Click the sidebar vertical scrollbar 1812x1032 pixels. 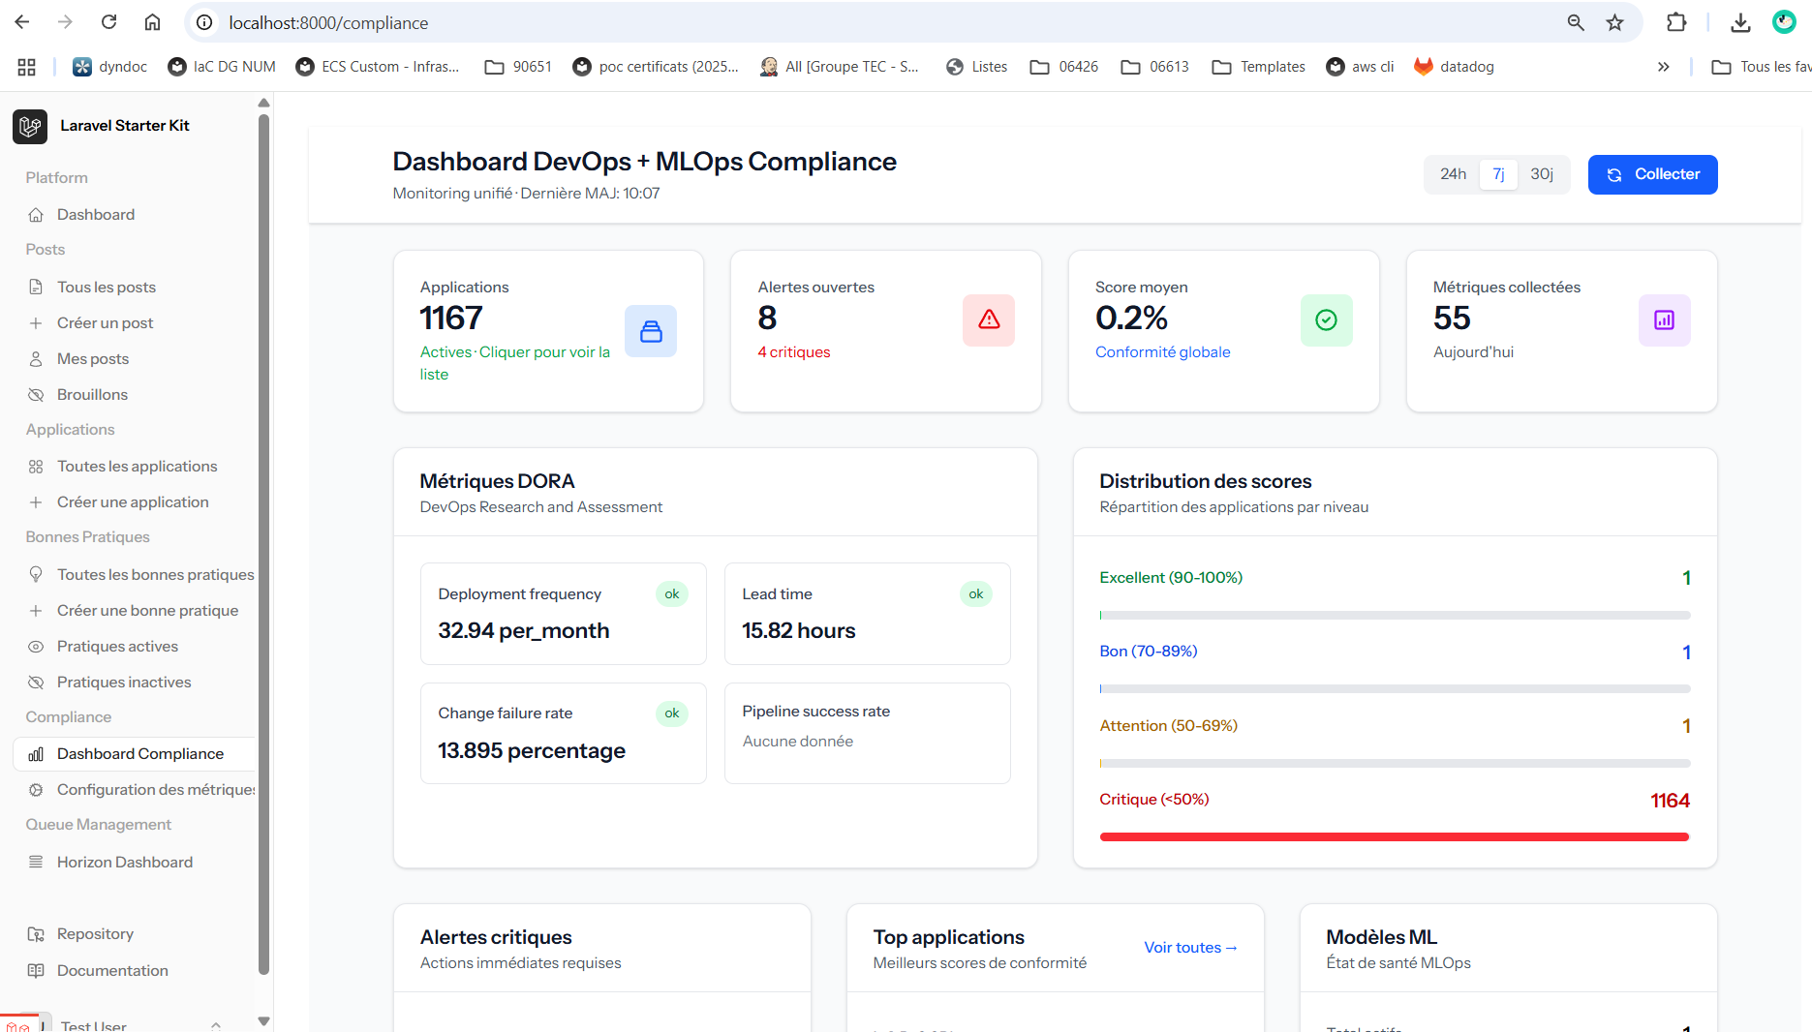(x=263, y=542)
